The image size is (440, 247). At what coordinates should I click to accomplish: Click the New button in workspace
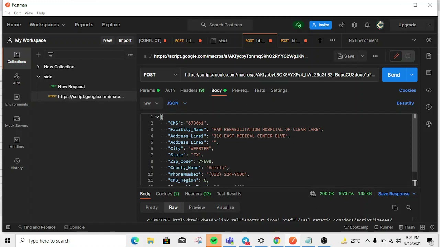click(108, 40)
